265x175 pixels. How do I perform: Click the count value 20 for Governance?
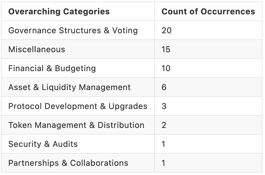[x=167, y=30]
